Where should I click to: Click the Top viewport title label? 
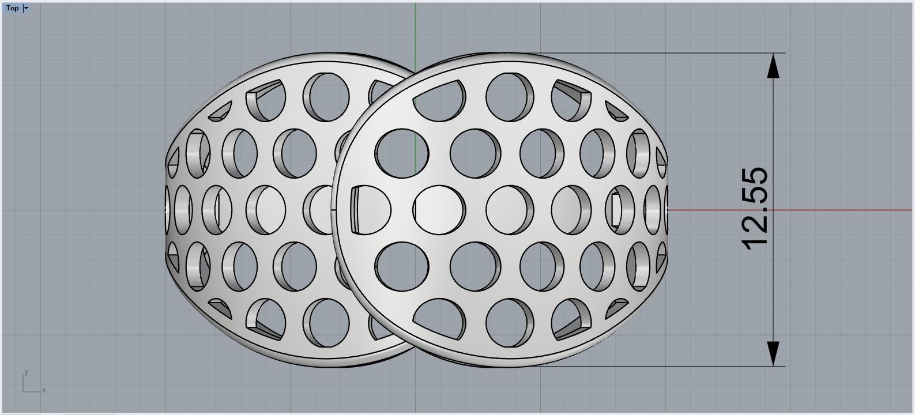click(x=12, y=8)
